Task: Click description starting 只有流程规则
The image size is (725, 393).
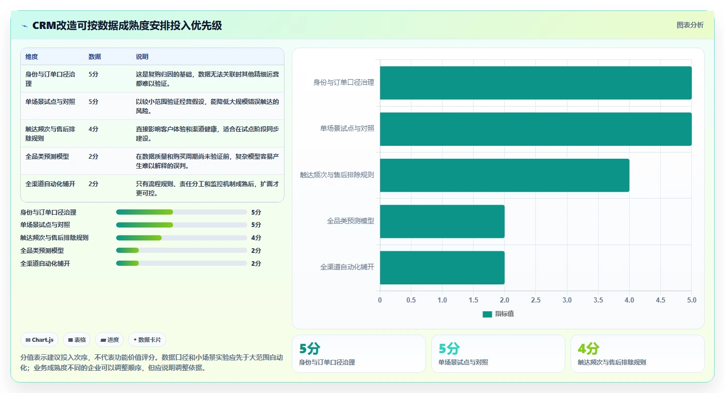Action: pyautogui.click(x=207, y=188)
